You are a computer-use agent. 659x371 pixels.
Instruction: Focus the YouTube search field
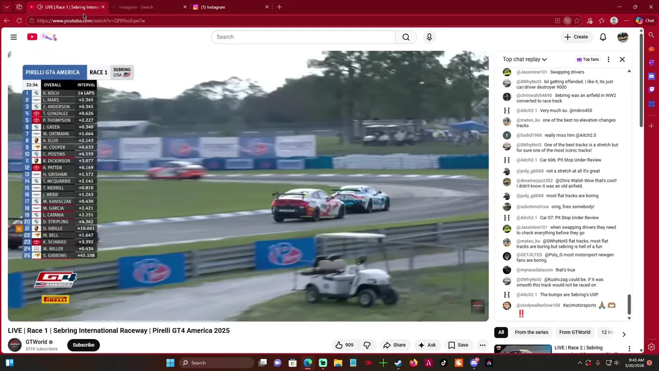coord(303,37)
